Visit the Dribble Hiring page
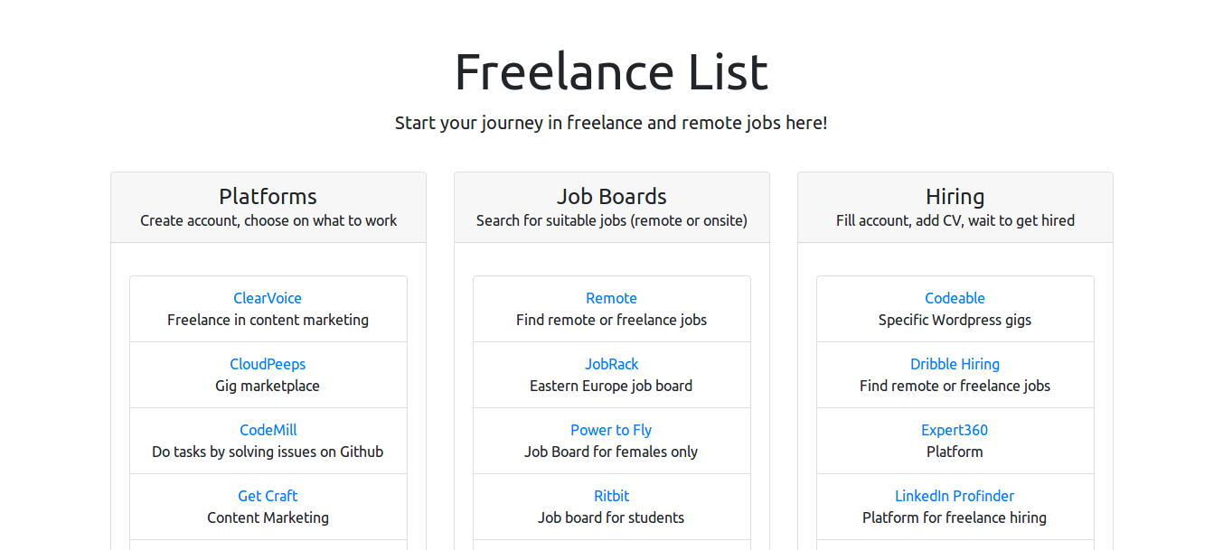Screen dimensions: 1223x550 955,364
